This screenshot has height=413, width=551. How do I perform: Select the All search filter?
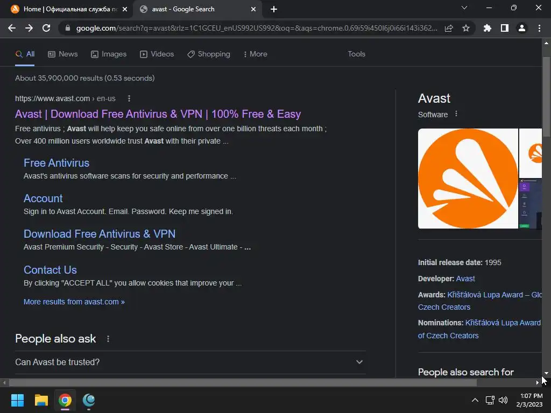click(25, 54)
